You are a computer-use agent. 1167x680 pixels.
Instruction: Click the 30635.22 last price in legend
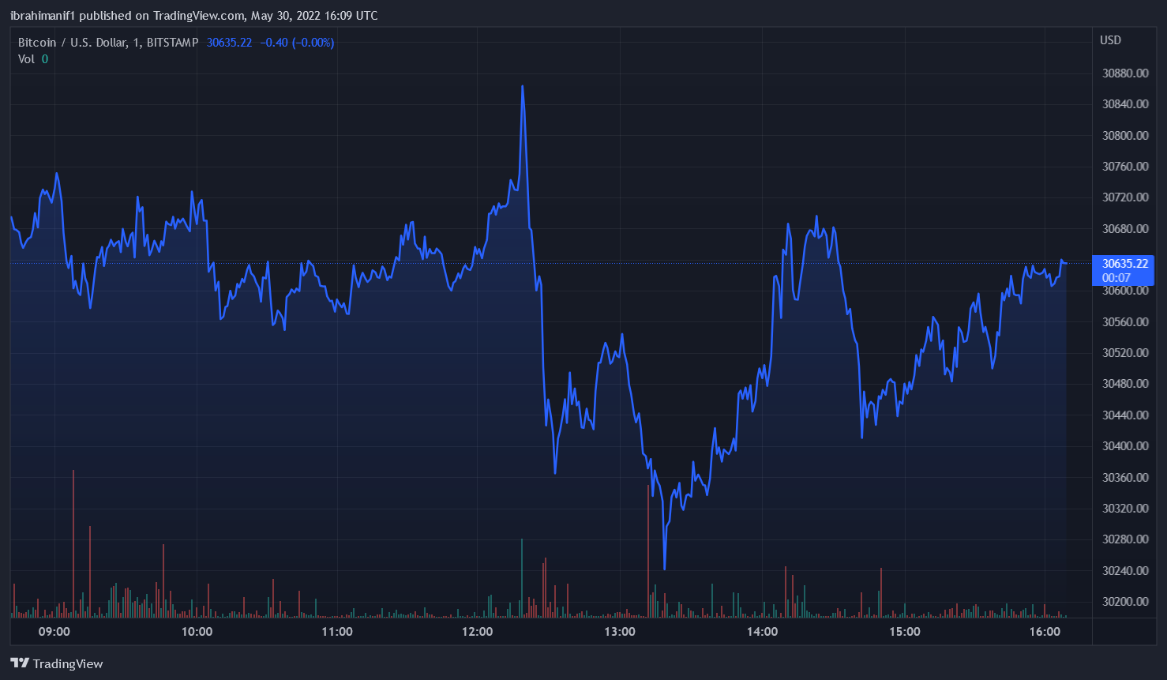pos(229,43)
